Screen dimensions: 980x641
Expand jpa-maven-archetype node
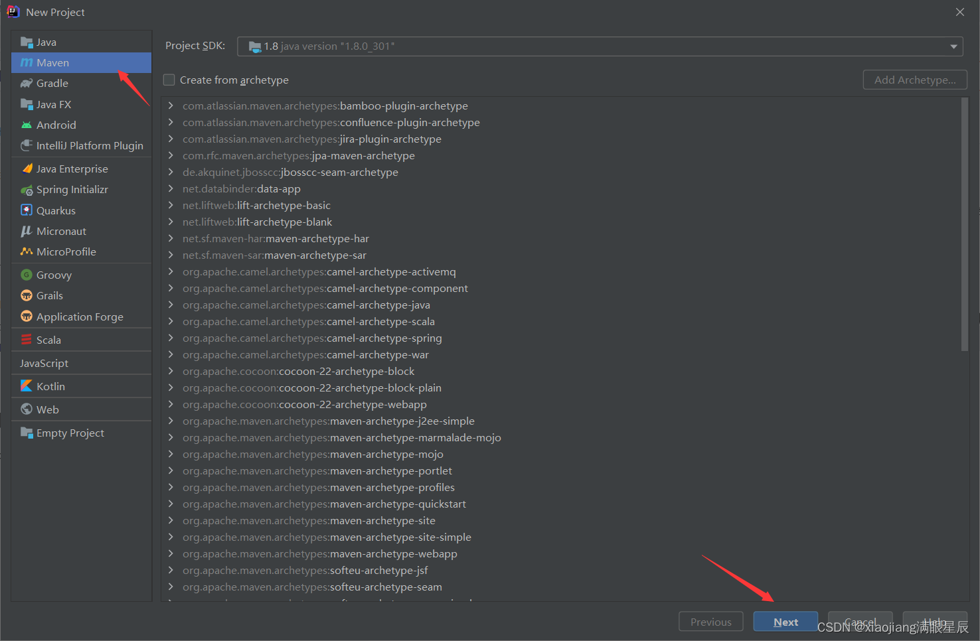[171, 155]
